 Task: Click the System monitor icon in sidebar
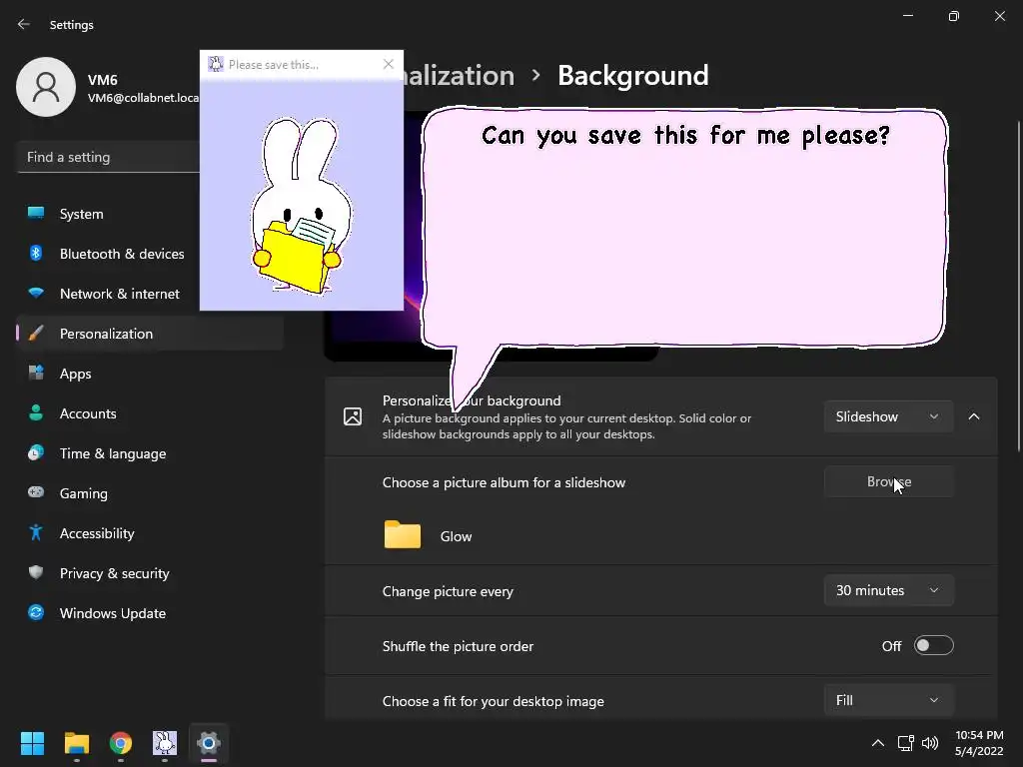click(36, 214)
